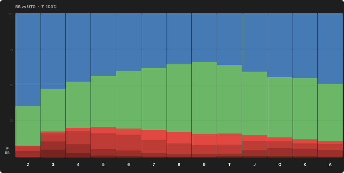
Task: Click the filter funnel icon
Action: click(42, 7)
